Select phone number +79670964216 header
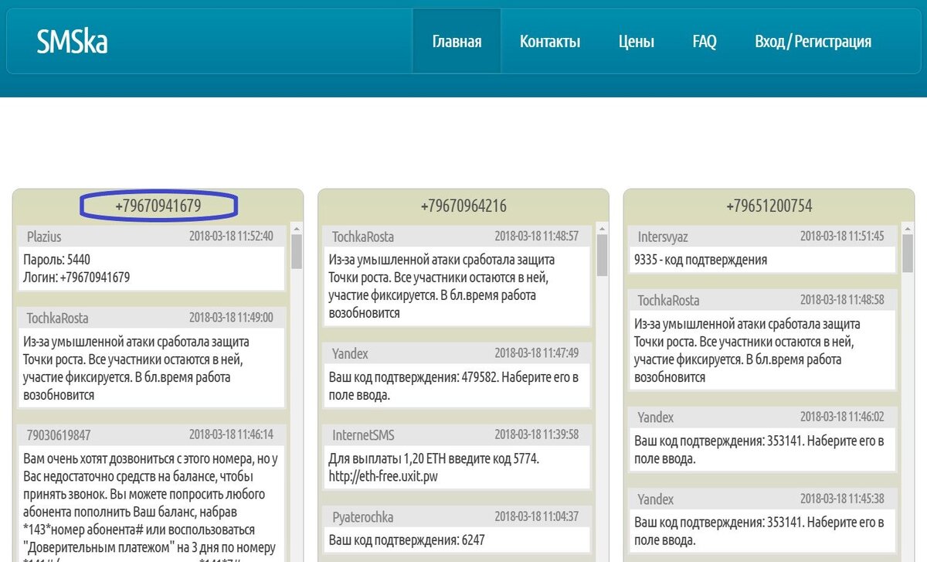 (x=463, y=206)
